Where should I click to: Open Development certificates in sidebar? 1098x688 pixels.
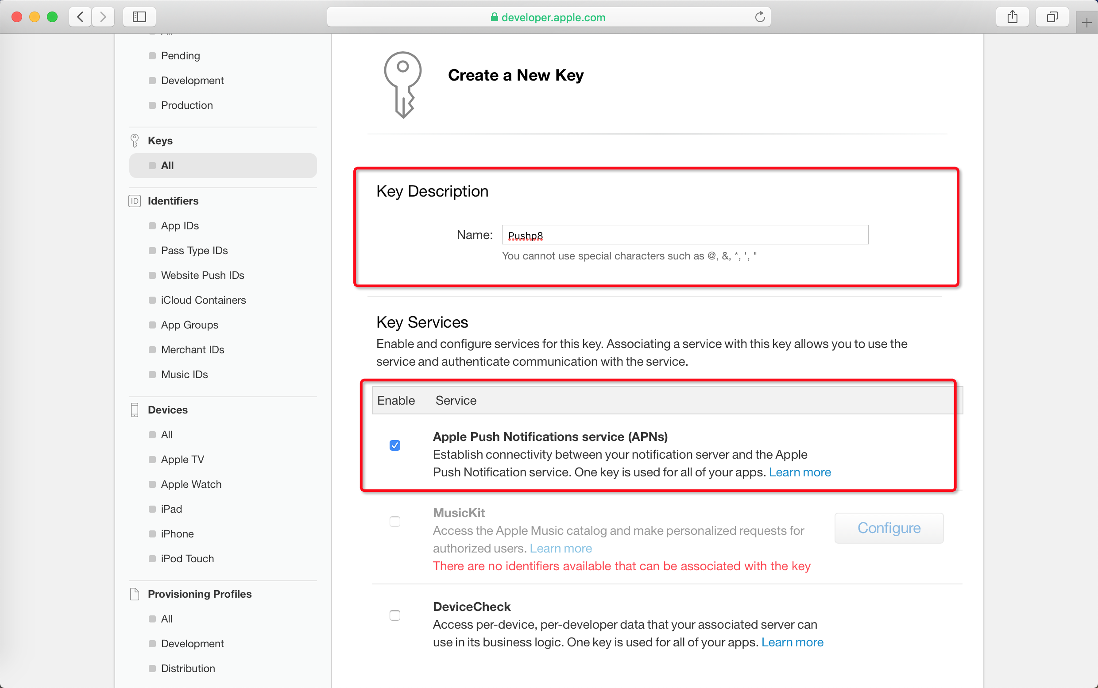click(192, 81)
